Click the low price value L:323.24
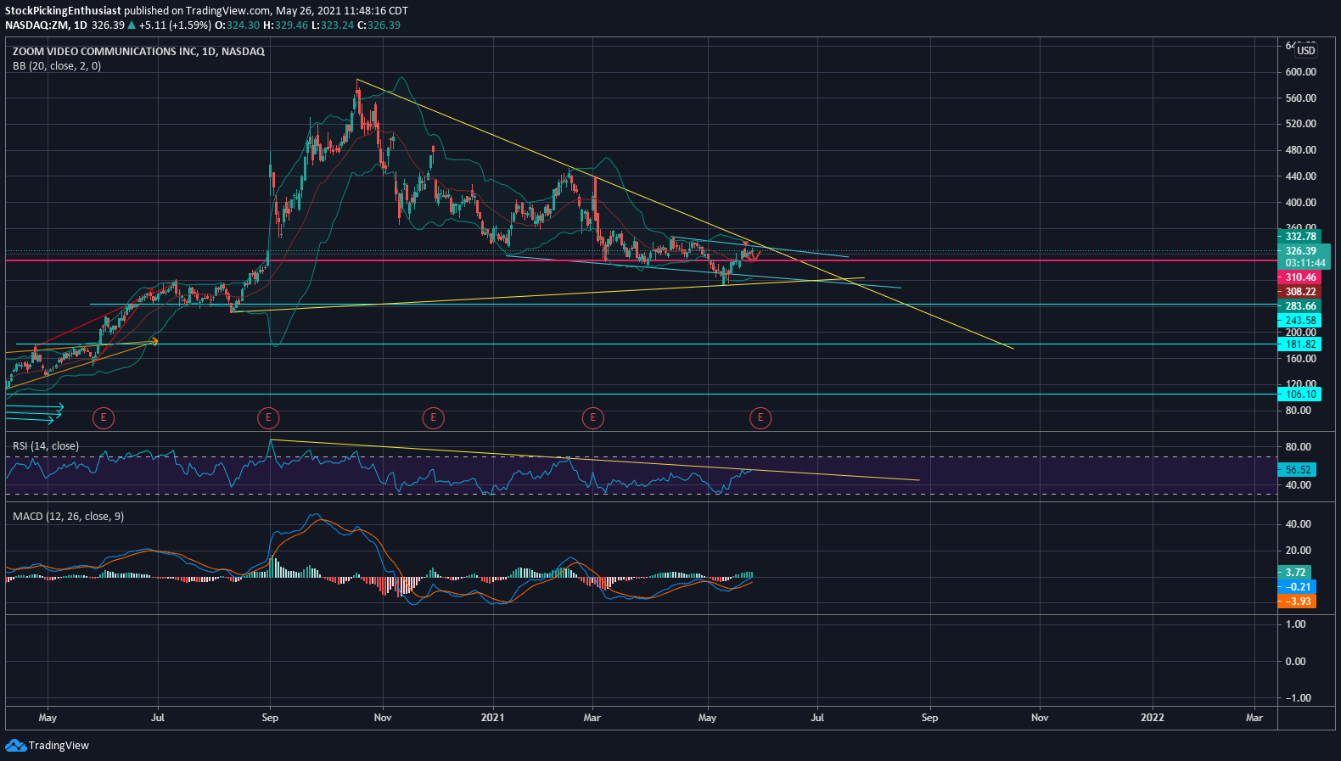1341x761 pixels. (333, 25)
